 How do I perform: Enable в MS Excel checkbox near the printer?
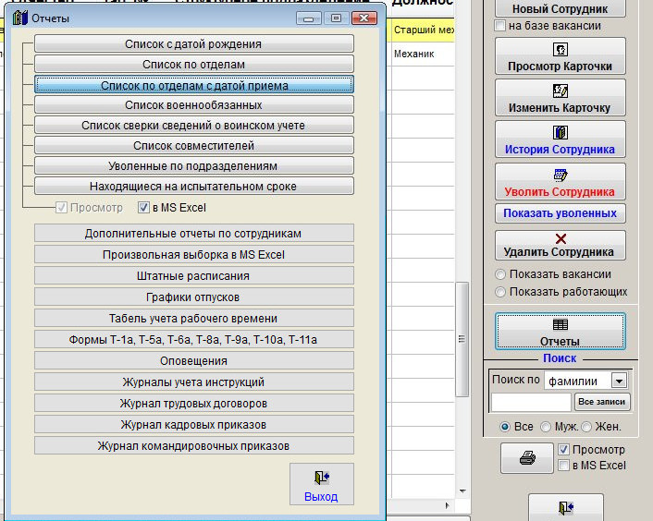coord(563,466)
